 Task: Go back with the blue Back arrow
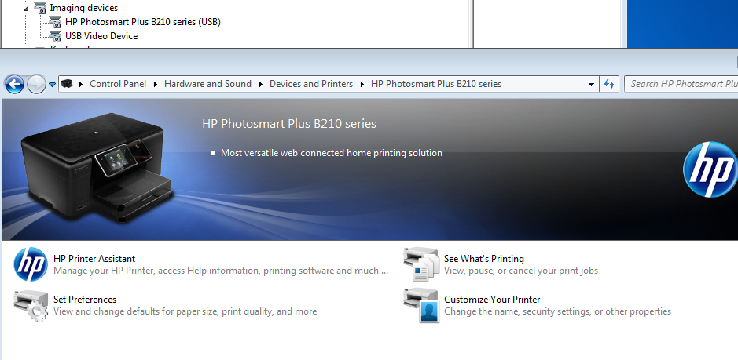point(14,85)
